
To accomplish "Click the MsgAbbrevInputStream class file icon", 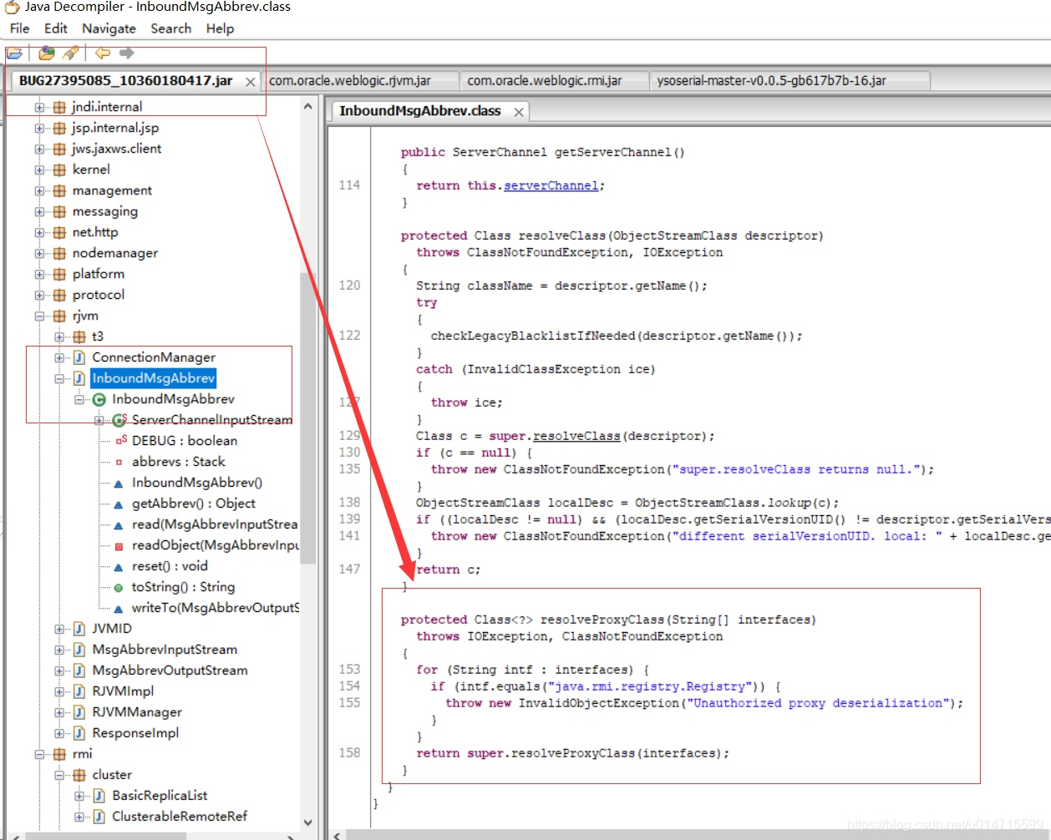I will pyautogui.click(x=79, y=650).
